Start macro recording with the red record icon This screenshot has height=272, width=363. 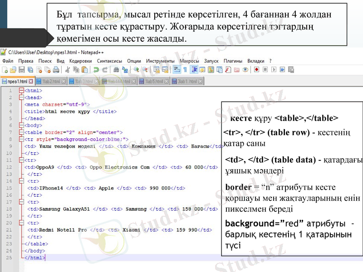pos(256,70)
